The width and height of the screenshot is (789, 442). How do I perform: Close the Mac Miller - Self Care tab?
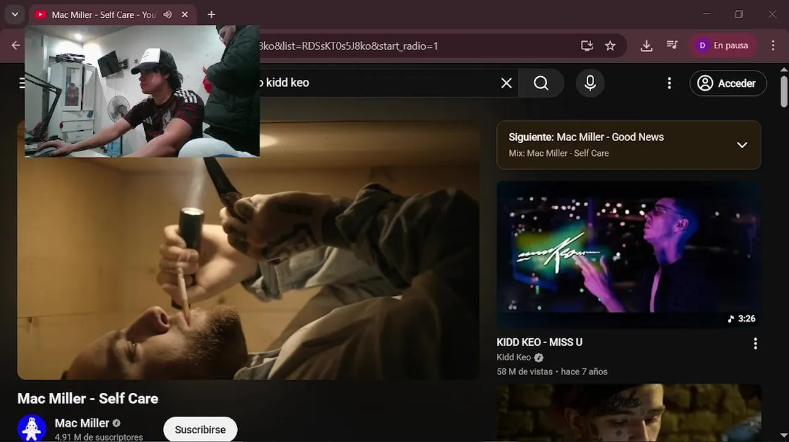tap(185, 15)
